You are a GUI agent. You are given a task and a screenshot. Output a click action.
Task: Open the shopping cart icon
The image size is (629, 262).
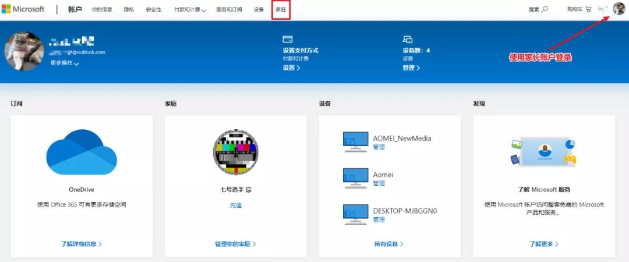pos(588,9)
